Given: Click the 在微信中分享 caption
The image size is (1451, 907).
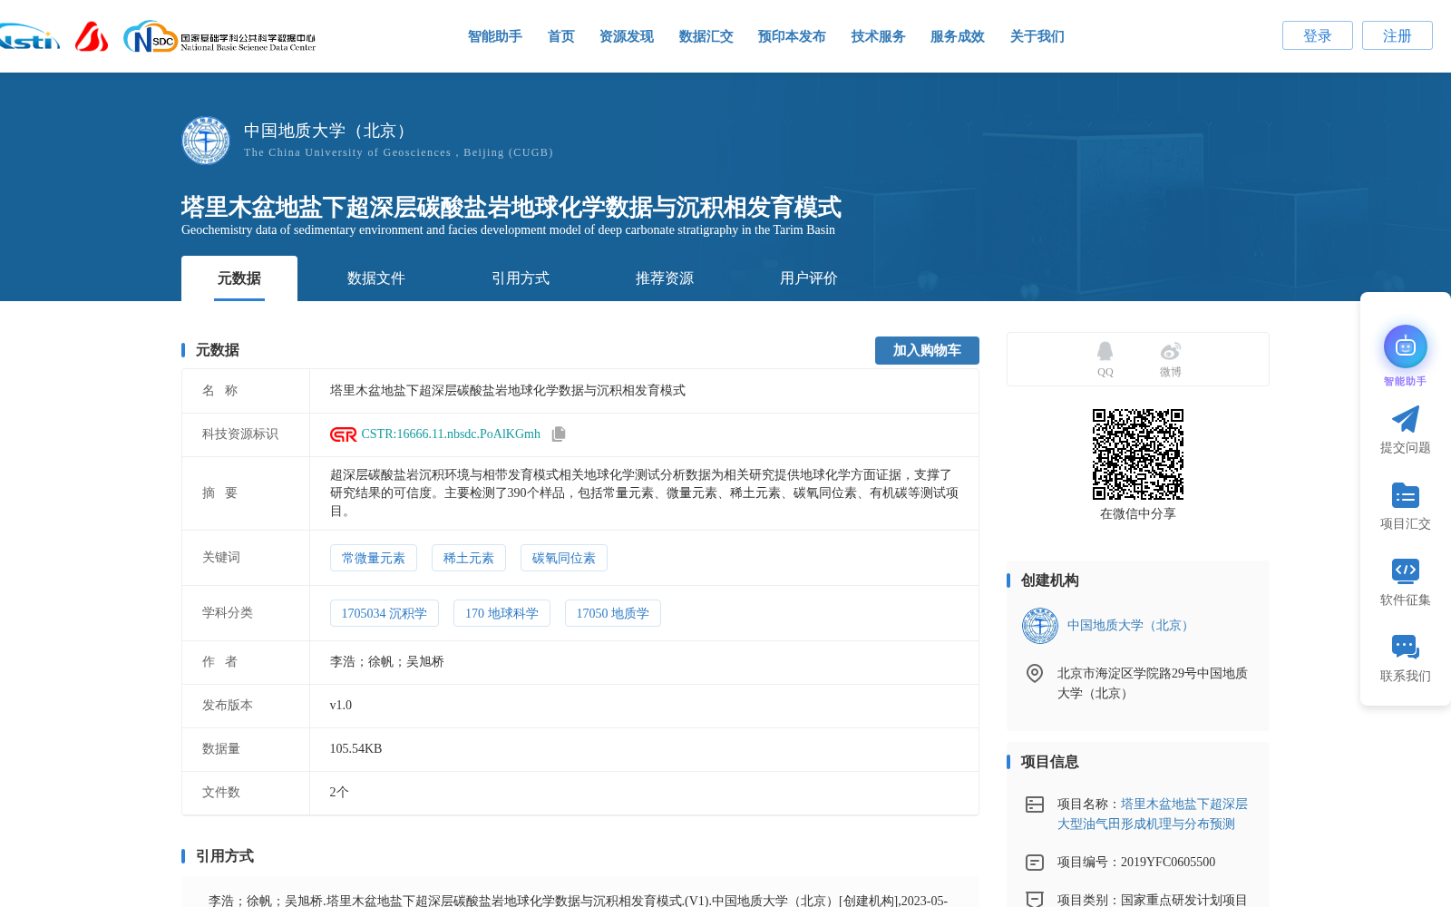Looking at the screenshot, I should tap(1138, 514).
